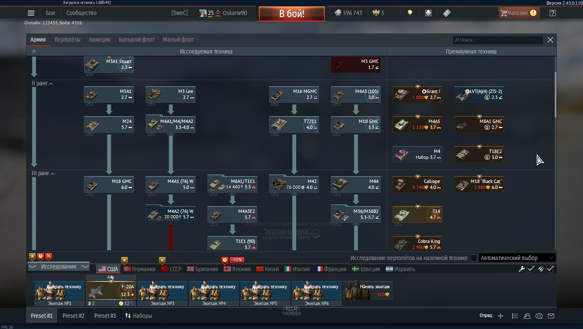Switch to the Малый флот tab
583x329 pixels.
(x=178, y=39)
